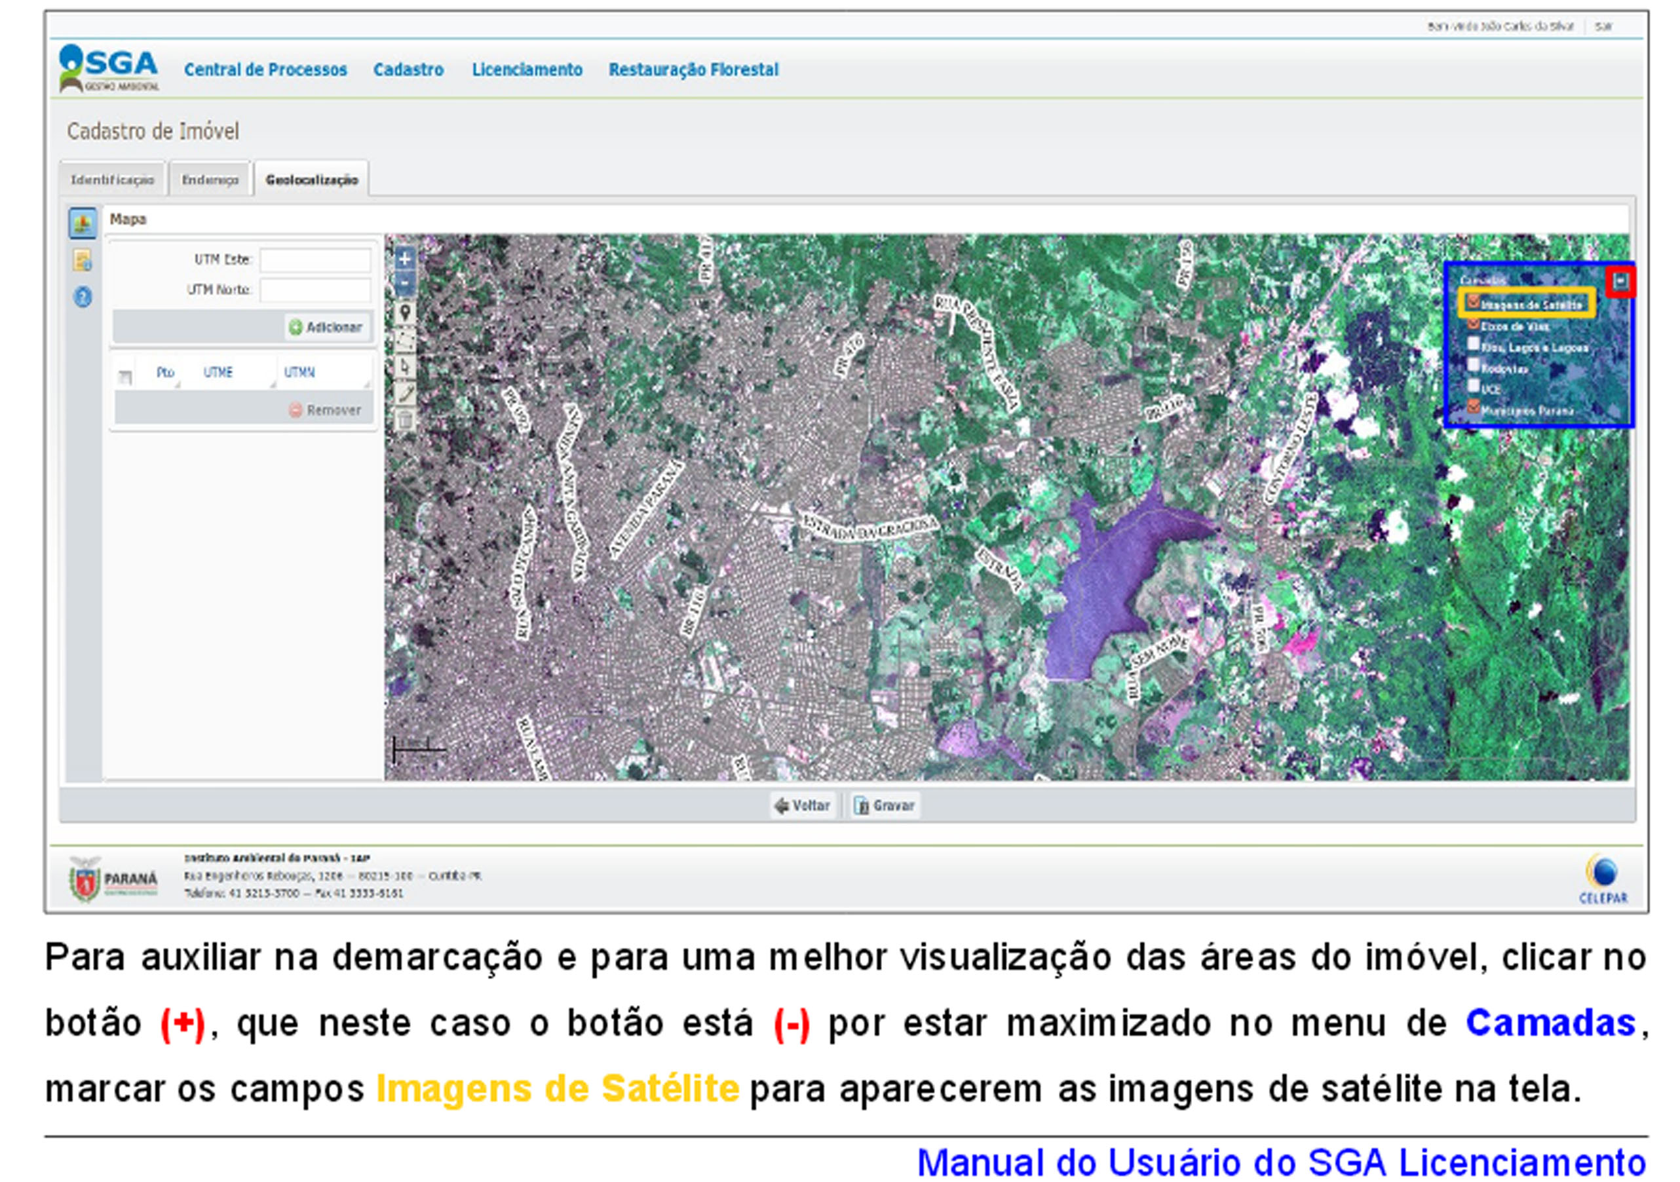Open the Restauração Florestal menu

click(694, 69)
